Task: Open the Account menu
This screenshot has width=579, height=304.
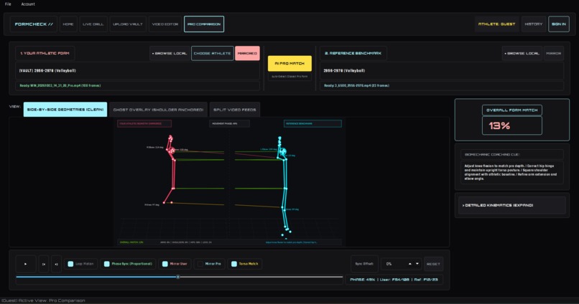Action: click(28, 4)
